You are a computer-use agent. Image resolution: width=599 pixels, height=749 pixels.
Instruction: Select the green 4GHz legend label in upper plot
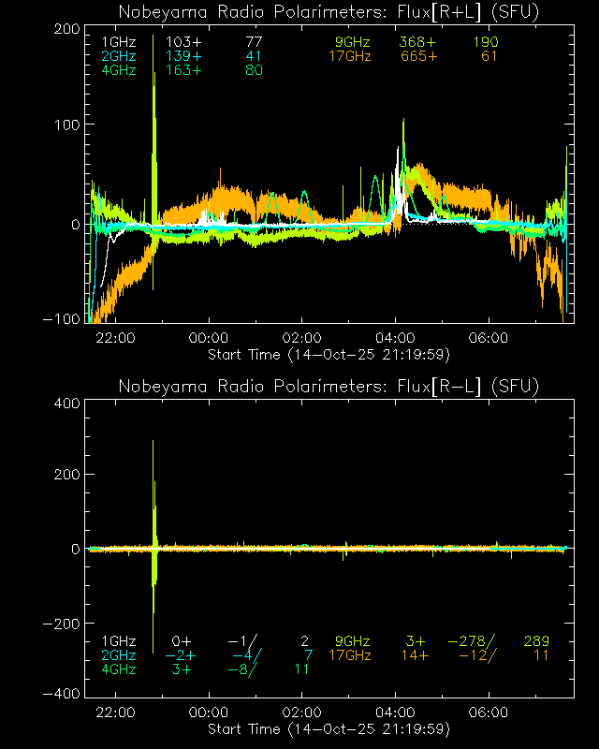(x=119, y=70)
